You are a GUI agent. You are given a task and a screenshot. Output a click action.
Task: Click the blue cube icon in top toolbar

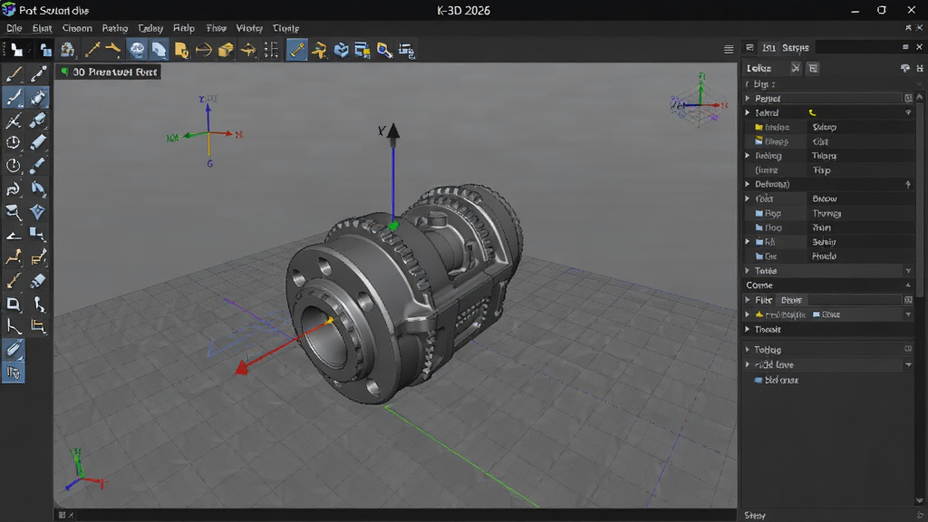pyautogui.click(x=341, y=51)
